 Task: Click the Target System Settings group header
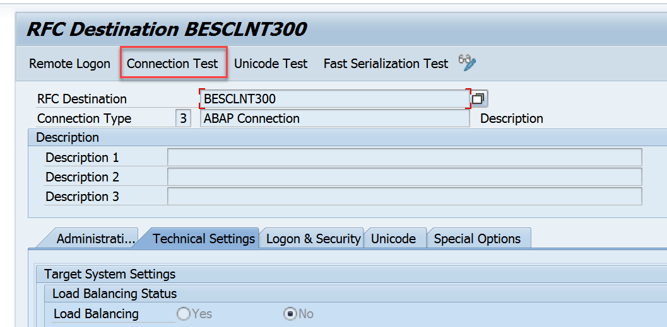110,274
